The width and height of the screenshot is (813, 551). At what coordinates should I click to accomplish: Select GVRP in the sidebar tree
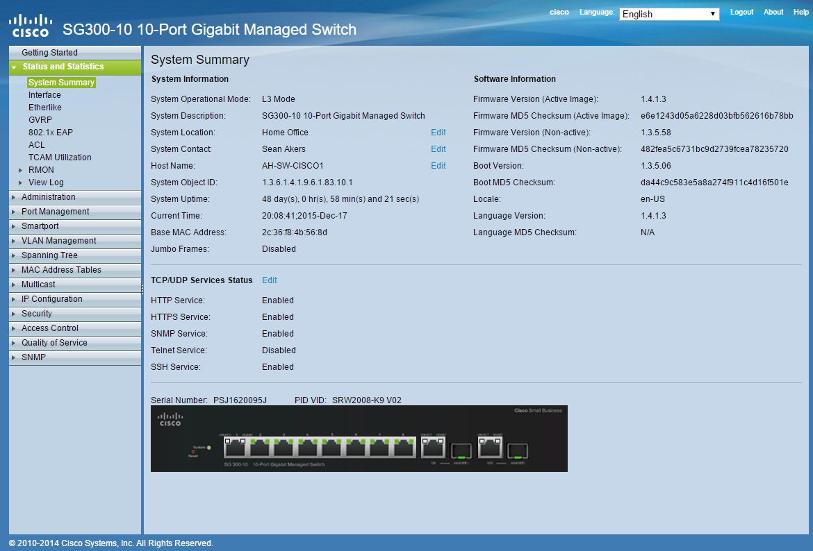[40, 119]
